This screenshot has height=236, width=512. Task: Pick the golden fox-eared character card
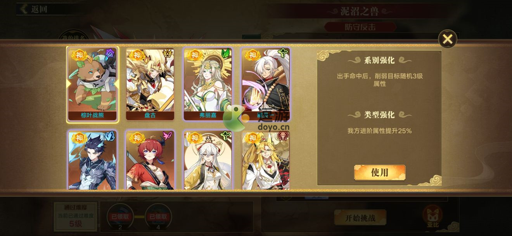click(266, 160)
